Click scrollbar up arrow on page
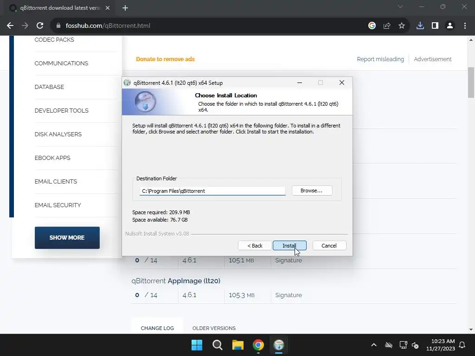This screenshot has height=356, width=475. point(471,40)
